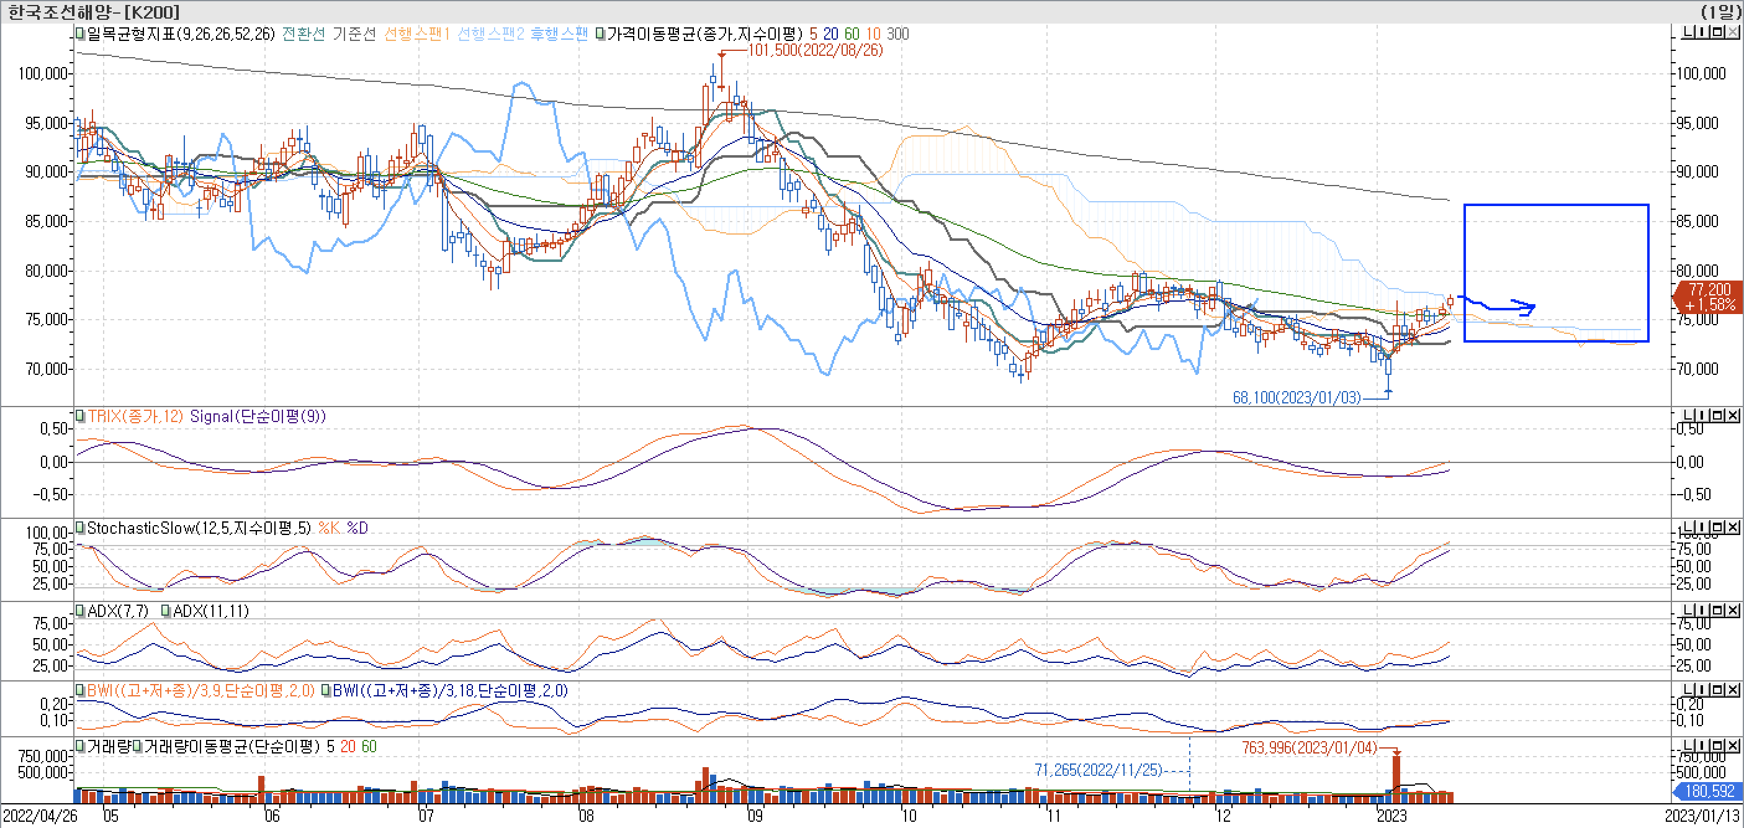Screen dimensions: 1744x828
Task: Close the TRIX indicator panel
Action: (1732, 415)
